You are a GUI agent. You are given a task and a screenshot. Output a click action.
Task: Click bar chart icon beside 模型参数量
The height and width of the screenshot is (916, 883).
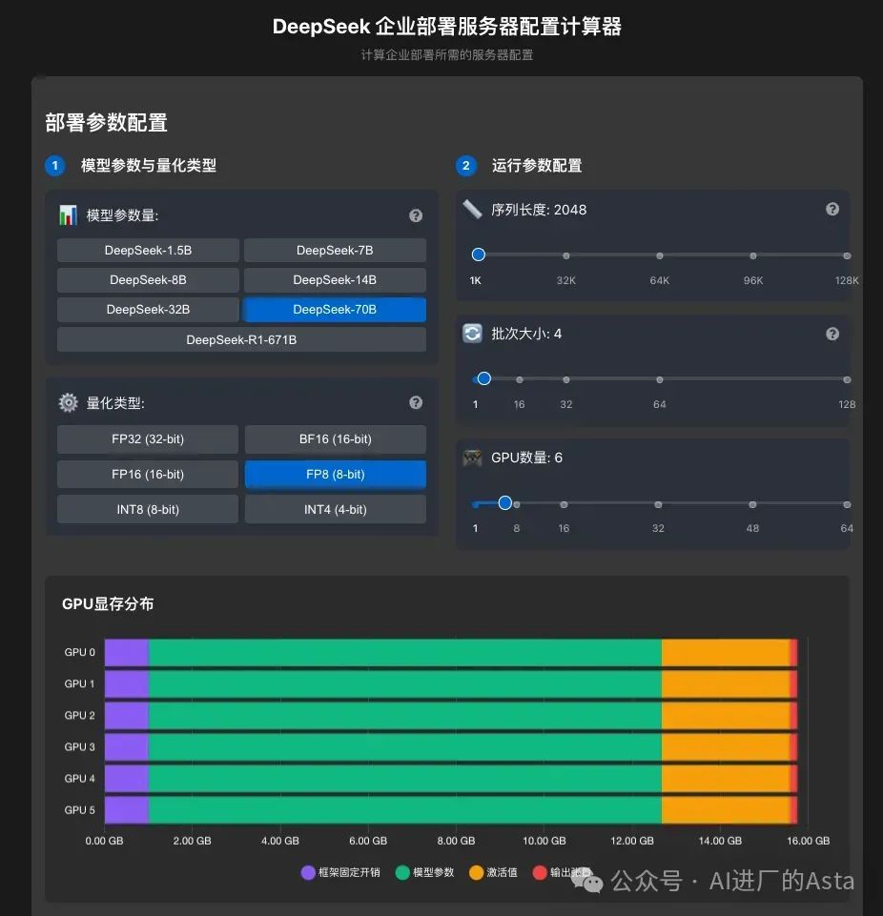tap(68, 215)
